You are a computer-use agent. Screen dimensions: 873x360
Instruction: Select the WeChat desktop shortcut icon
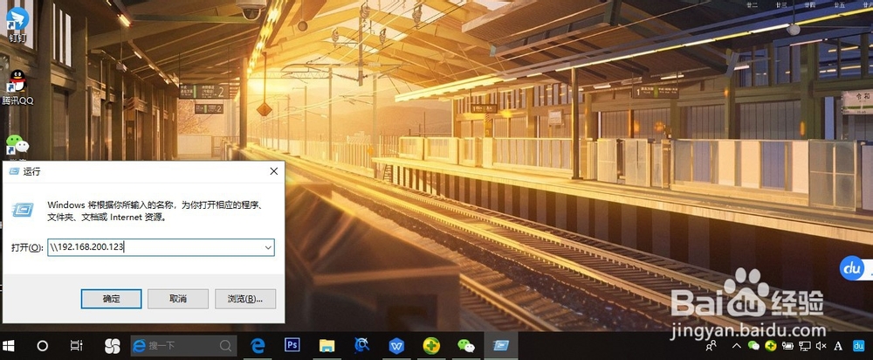(17, 145)
